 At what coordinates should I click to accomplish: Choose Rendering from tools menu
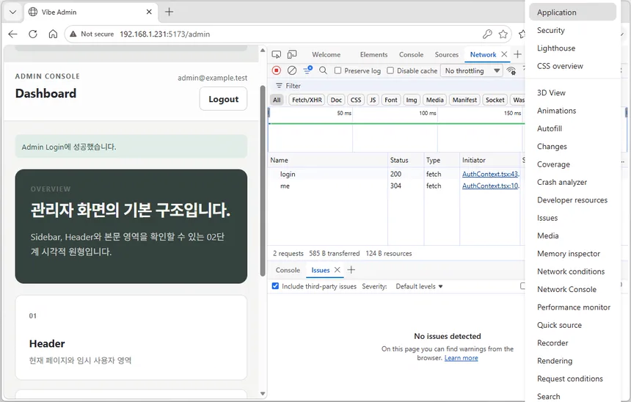pyautogui.click(x=572, y=361)
